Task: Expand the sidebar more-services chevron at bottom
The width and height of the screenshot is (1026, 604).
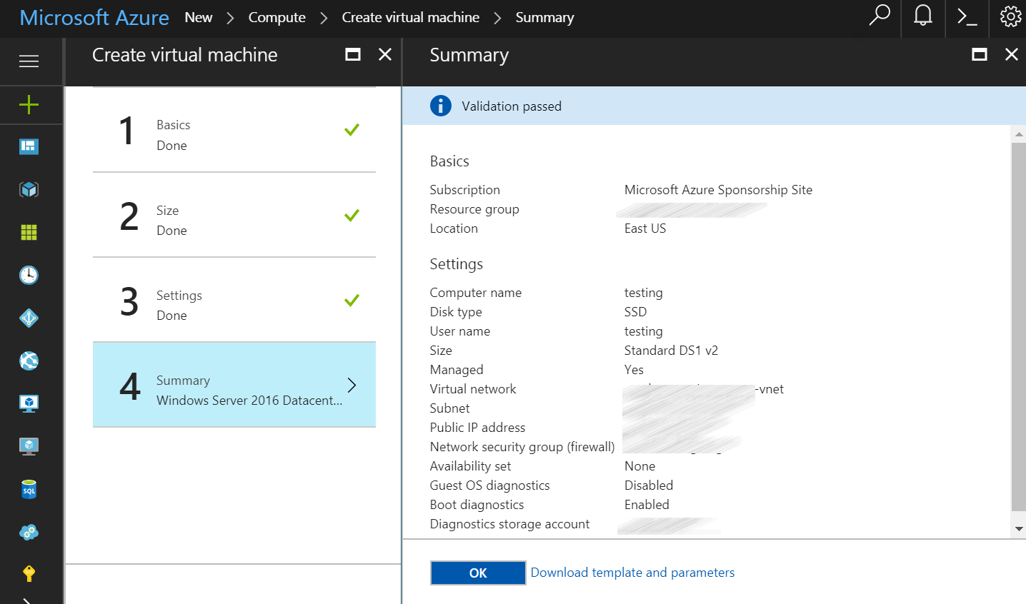Action: (x=27, y=600)
